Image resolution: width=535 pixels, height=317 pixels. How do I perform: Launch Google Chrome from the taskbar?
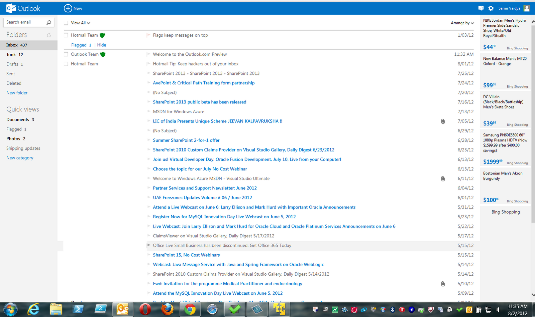190,309
